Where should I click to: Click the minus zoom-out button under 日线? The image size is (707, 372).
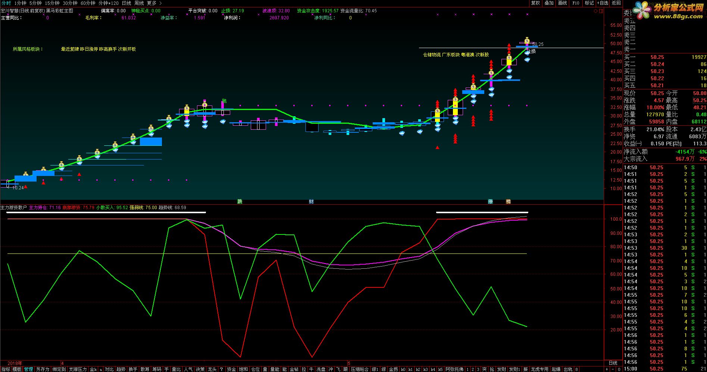[x=613, y=369]
